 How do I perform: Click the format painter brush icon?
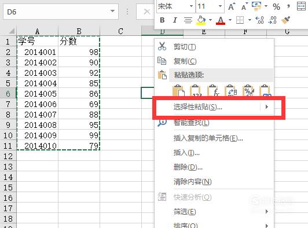click(x=286, y=20)
